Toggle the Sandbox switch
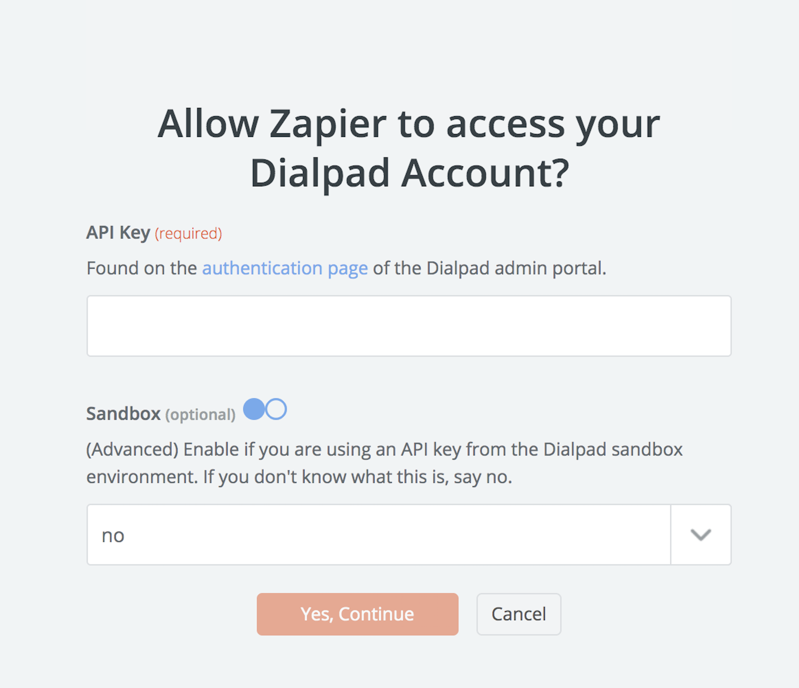Viewport: 799px width, 688px height. pos(265,409)
